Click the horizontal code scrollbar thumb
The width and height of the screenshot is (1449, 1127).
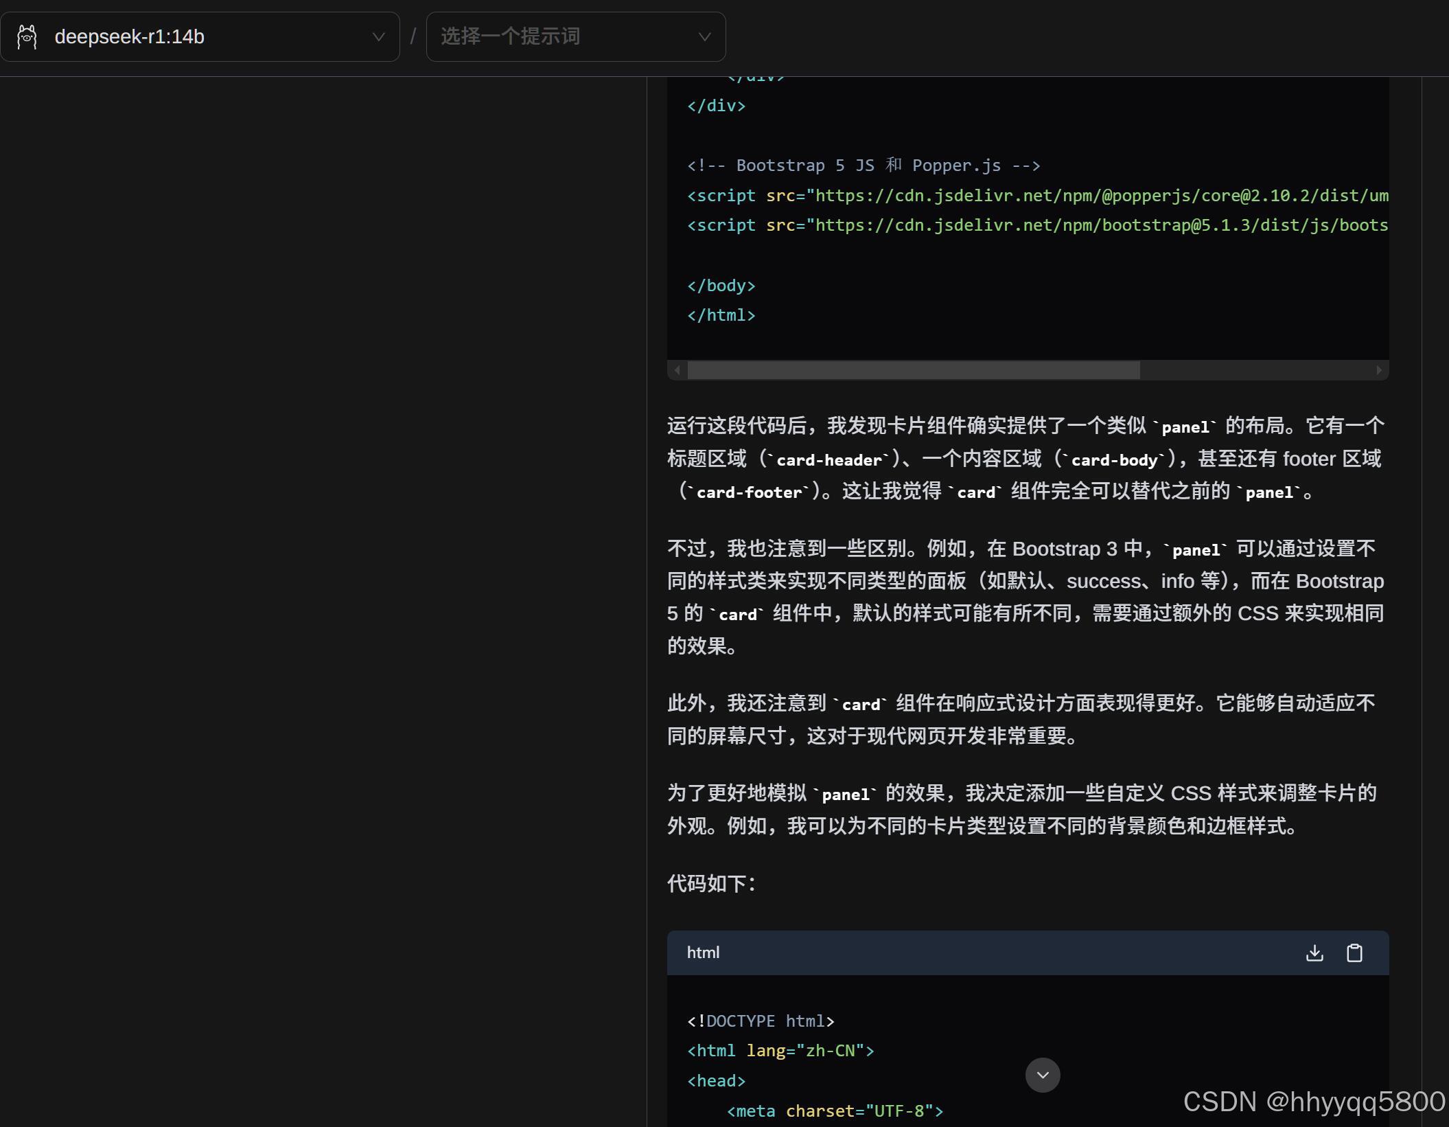point(913,370)
